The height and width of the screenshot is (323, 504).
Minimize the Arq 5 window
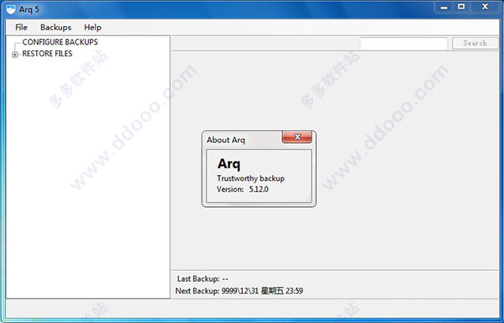444,7
